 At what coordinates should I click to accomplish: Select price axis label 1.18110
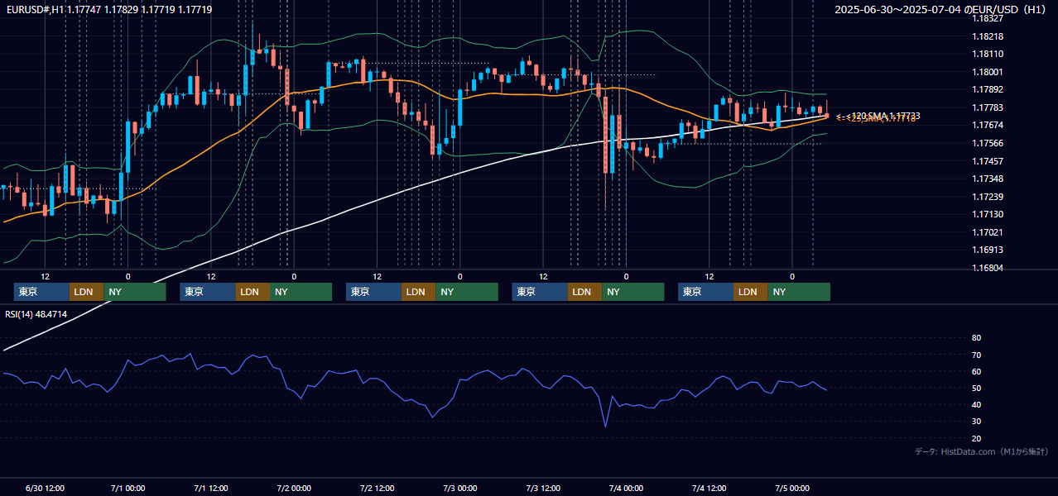[988, 54]
